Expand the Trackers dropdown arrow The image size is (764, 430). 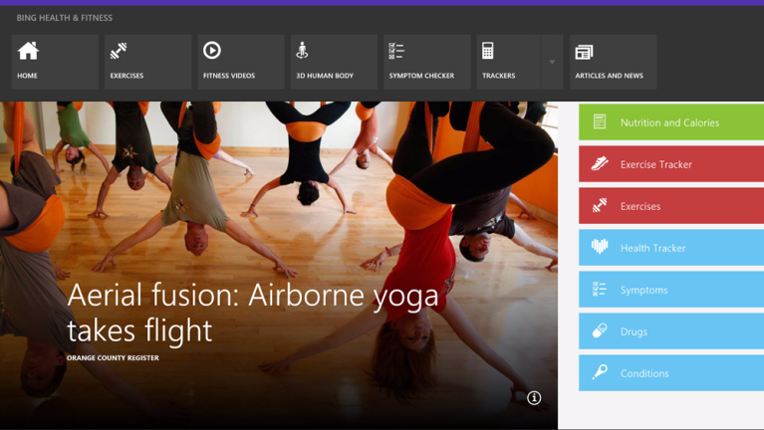(x=552, y=62)
